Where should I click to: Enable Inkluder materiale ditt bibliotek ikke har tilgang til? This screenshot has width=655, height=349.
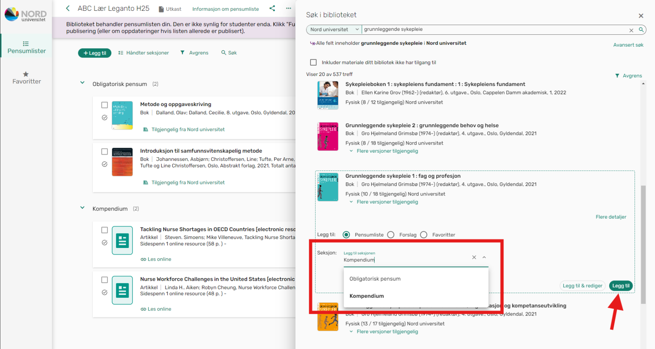pos(313,62)
